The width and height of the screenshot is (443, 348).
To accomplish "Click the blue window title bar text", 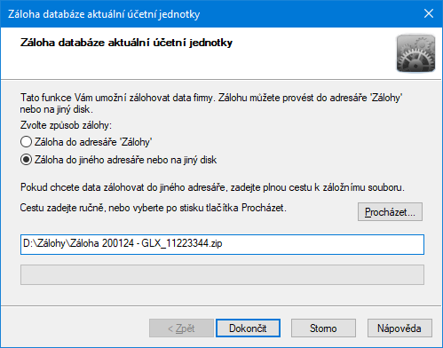I will tap(104, 14).
